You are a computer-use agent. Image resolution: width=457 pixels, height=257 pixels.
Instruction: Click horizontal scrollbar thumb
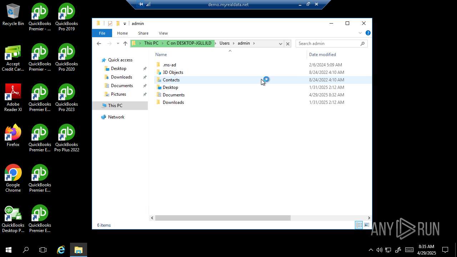click(x=223, y=218)
